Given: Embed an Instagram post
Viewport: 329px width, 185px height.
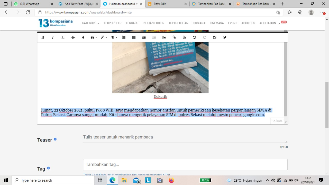Looking at the screenshot, I should pos(215,37).
